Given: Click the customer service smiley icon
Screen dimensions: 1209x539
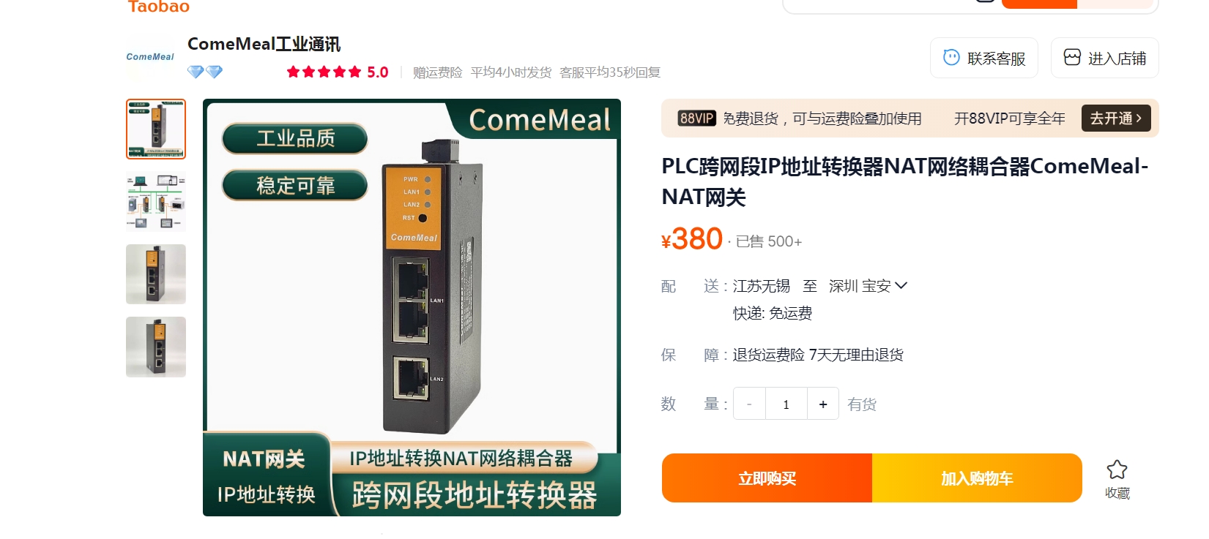Looking at the screenshot, I should tap(951, 57).
